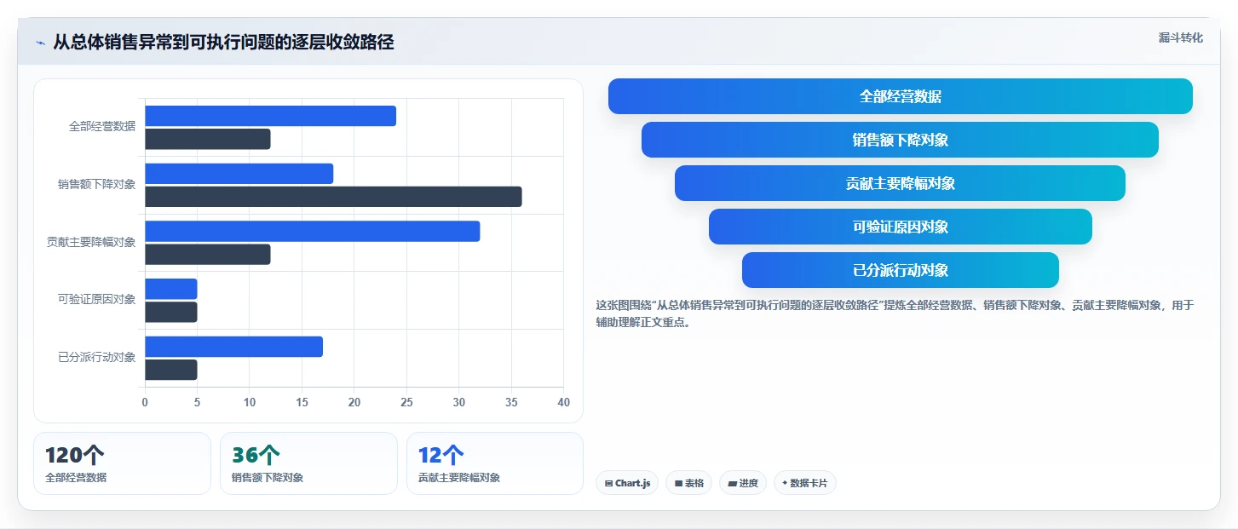Click the dark bar for 销售额下降对象
Image resolution: width=1238 pixels, height=529 pixels.
(333, 197)
